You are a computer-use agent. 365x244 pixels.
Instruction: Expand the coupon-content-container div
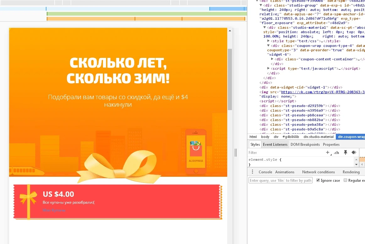272,59
